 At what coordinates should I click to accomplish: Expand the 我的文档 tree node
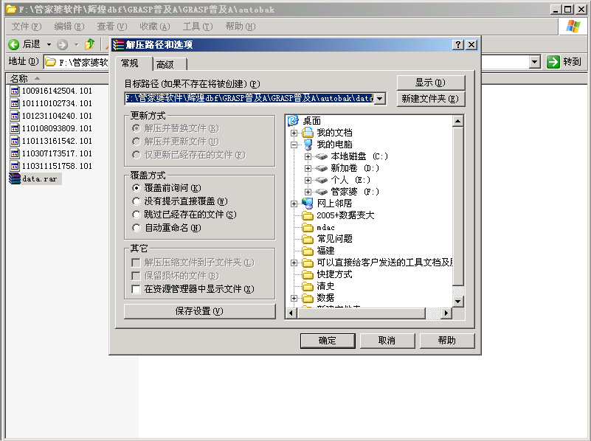[294, 133]
